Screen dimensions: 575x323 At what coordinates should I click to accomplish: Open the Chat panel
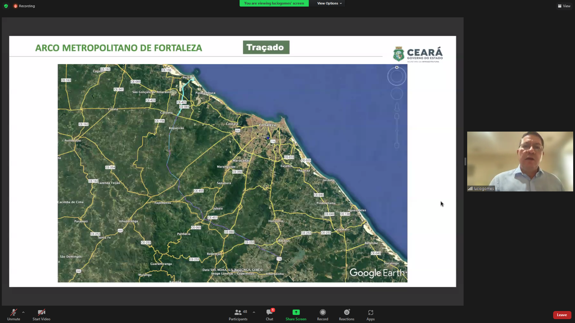pyautogui.click(x=270, y=315)
